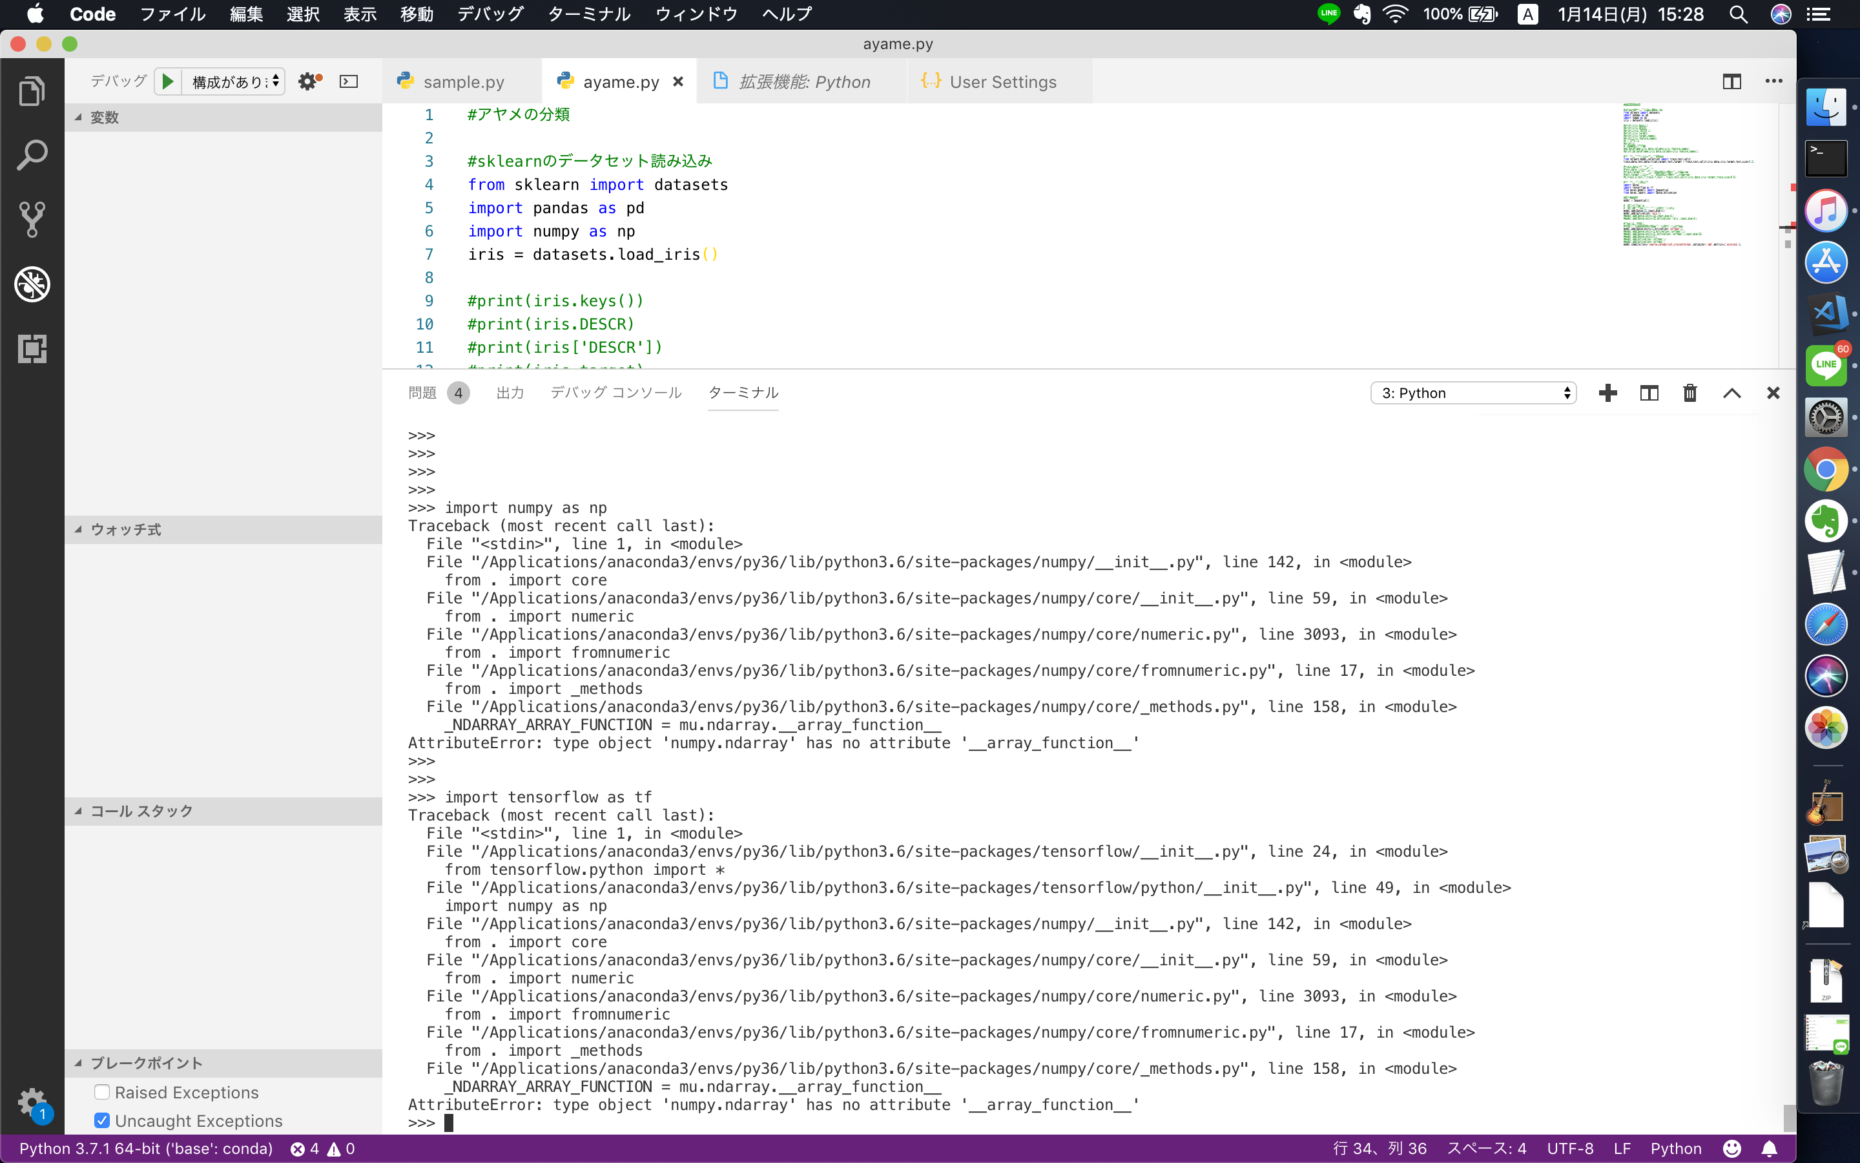Open launch.json via debug gear icon
This screenshot has height=1163, width=1860.
pos(309,81)
